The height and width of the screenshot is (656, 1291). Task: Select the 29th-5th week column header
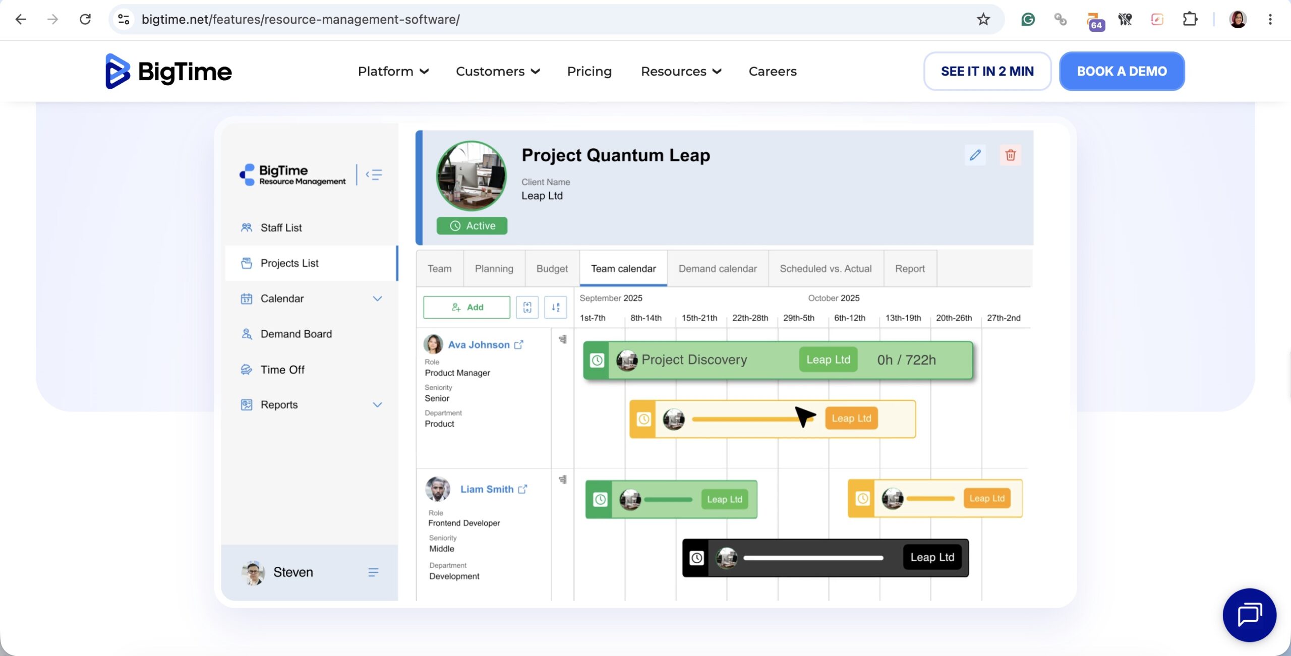(x=799, y=318)
